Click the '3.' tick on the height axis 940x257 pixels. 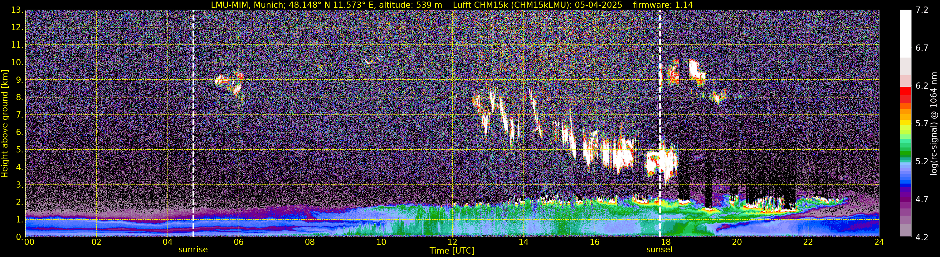point(20,185)
